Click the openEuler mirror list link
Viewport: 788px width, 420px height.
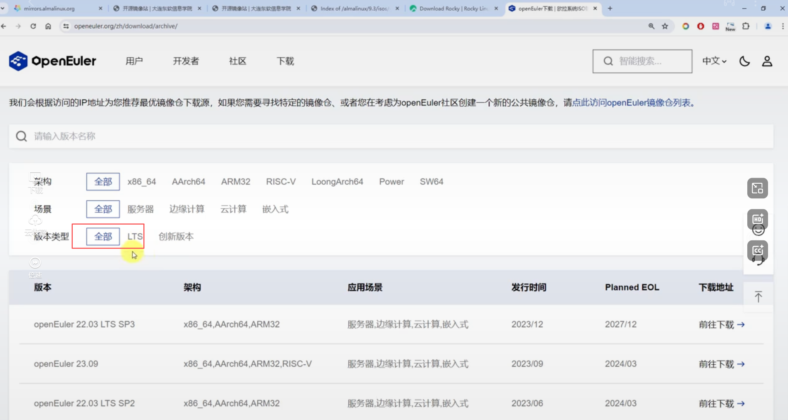click(x=631, y=103)
